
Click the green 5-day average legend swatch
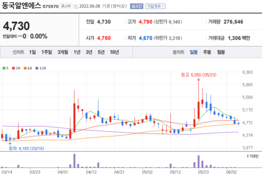[x=4, y=68]
